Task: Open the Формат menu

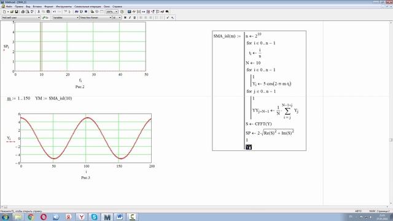Action: point(49,7)
